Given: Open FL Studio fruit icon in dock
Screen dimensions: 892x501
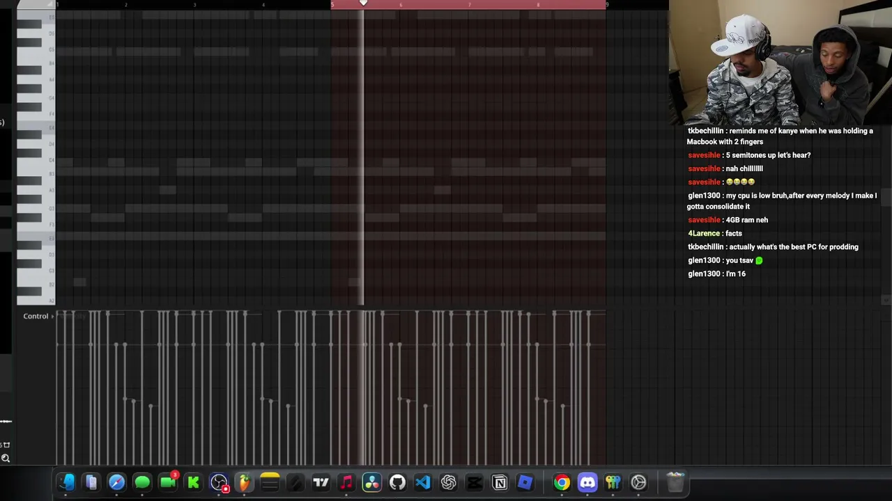Looking at the screenshot, I should pos(244,482).
